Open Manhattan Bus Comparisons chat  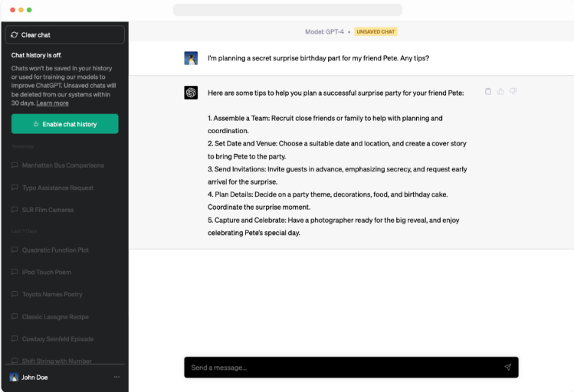pos(63,165)
